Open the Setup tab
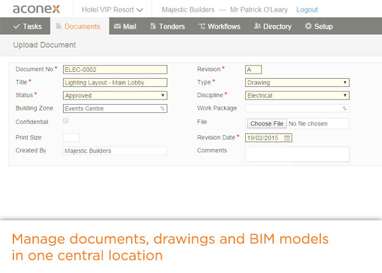 [319, 27]
